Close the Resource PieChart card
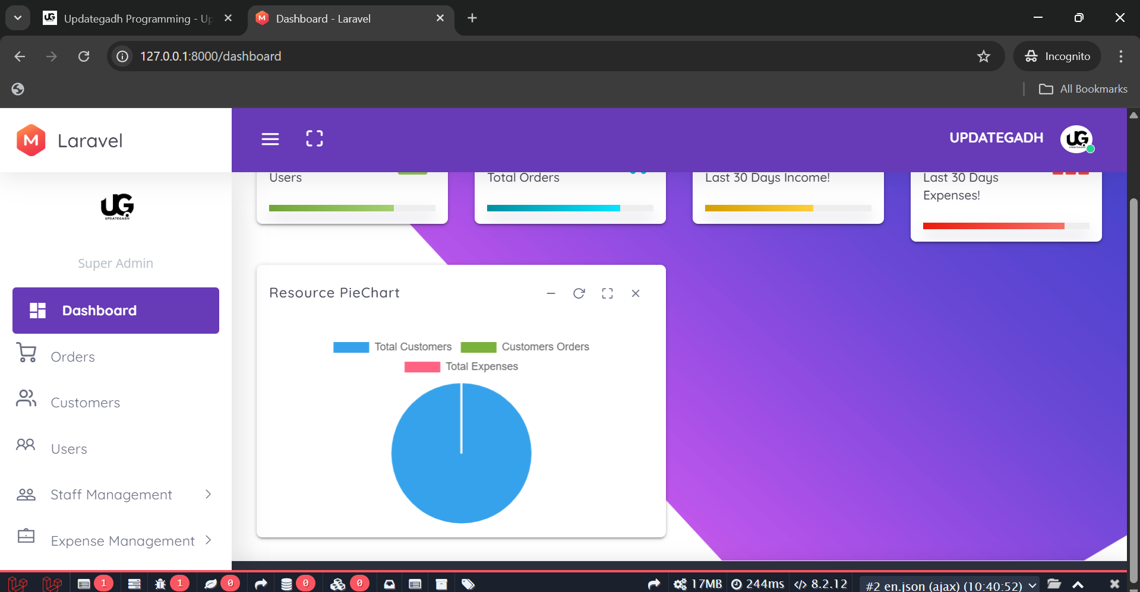Viewport: 1140px width, 592px height. pos(636,293)
